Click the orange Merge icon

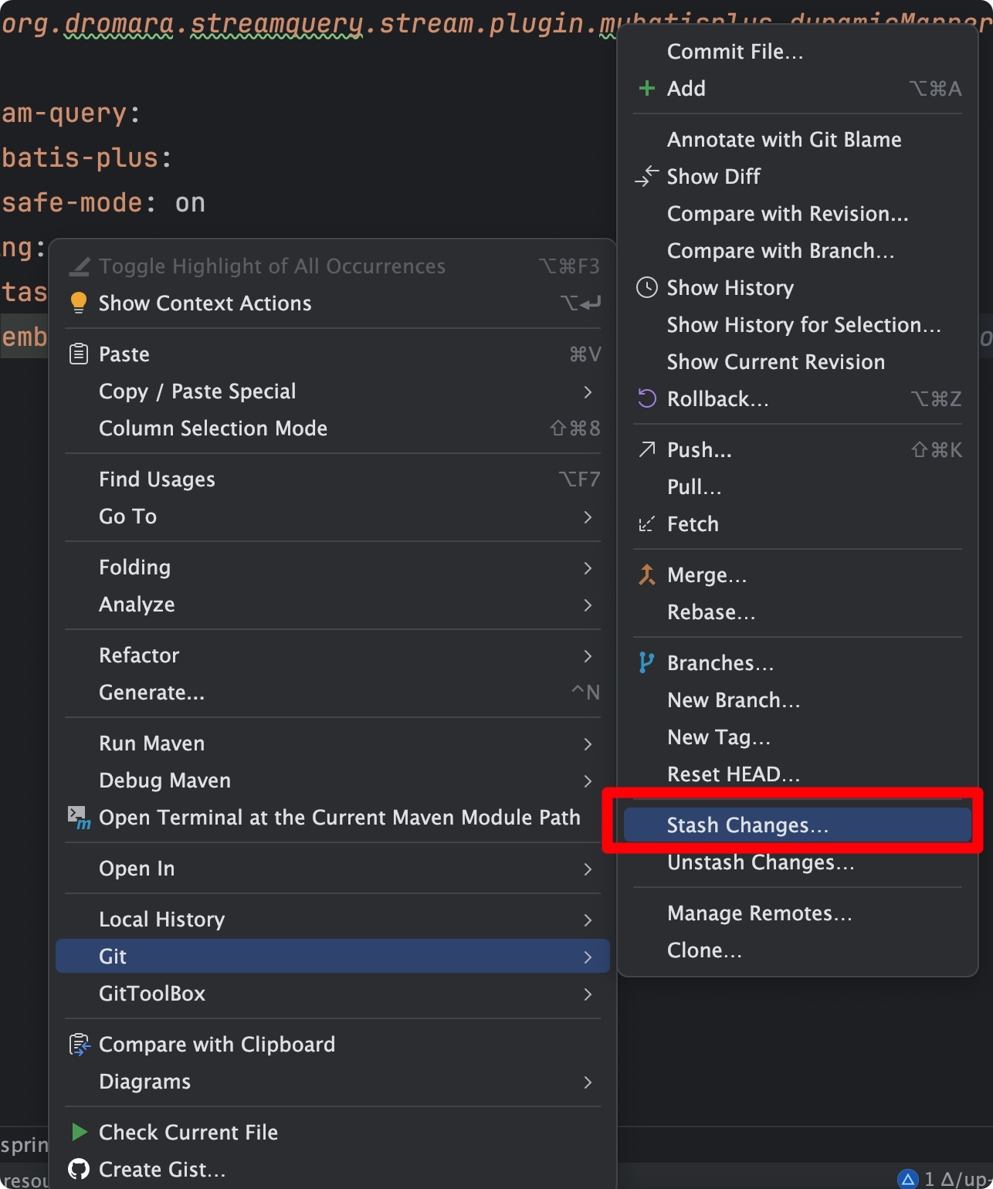pyautogui.click(x=647, y=575)
